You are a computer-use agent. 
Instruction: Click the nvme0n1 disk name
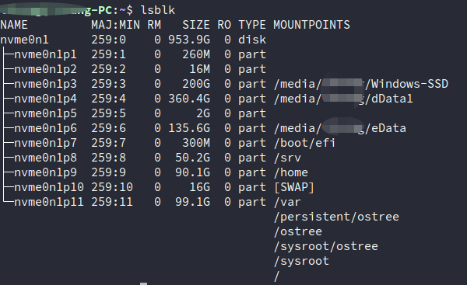coord(24,40)
